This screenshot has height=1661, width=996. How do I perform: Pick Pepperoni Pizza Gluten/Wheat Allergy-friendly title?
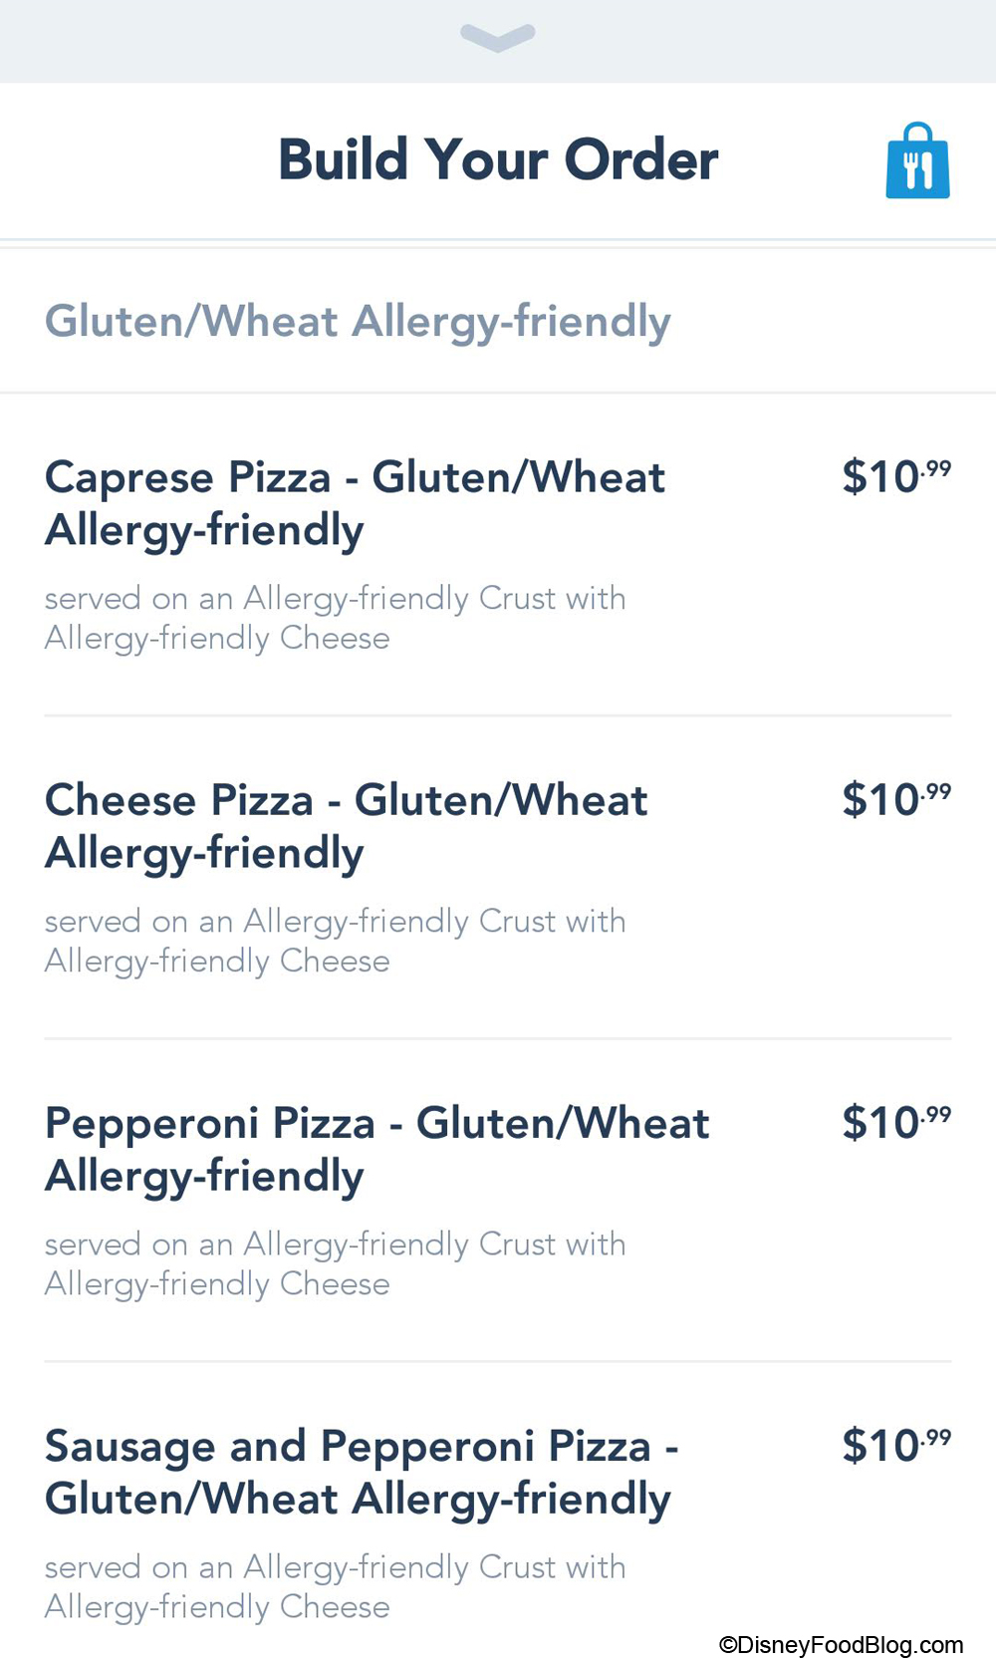click(x=376, y=1149)
